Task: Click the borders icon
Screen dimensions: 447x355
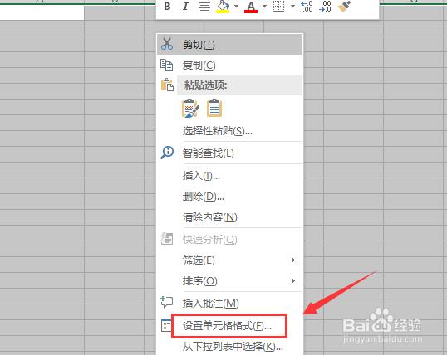Action: click(279, 7)
